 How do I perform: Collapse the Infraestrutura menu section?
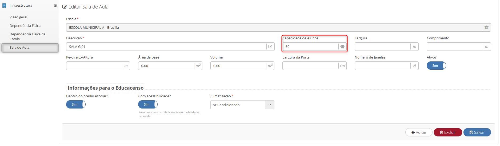(x=55, y=6)
